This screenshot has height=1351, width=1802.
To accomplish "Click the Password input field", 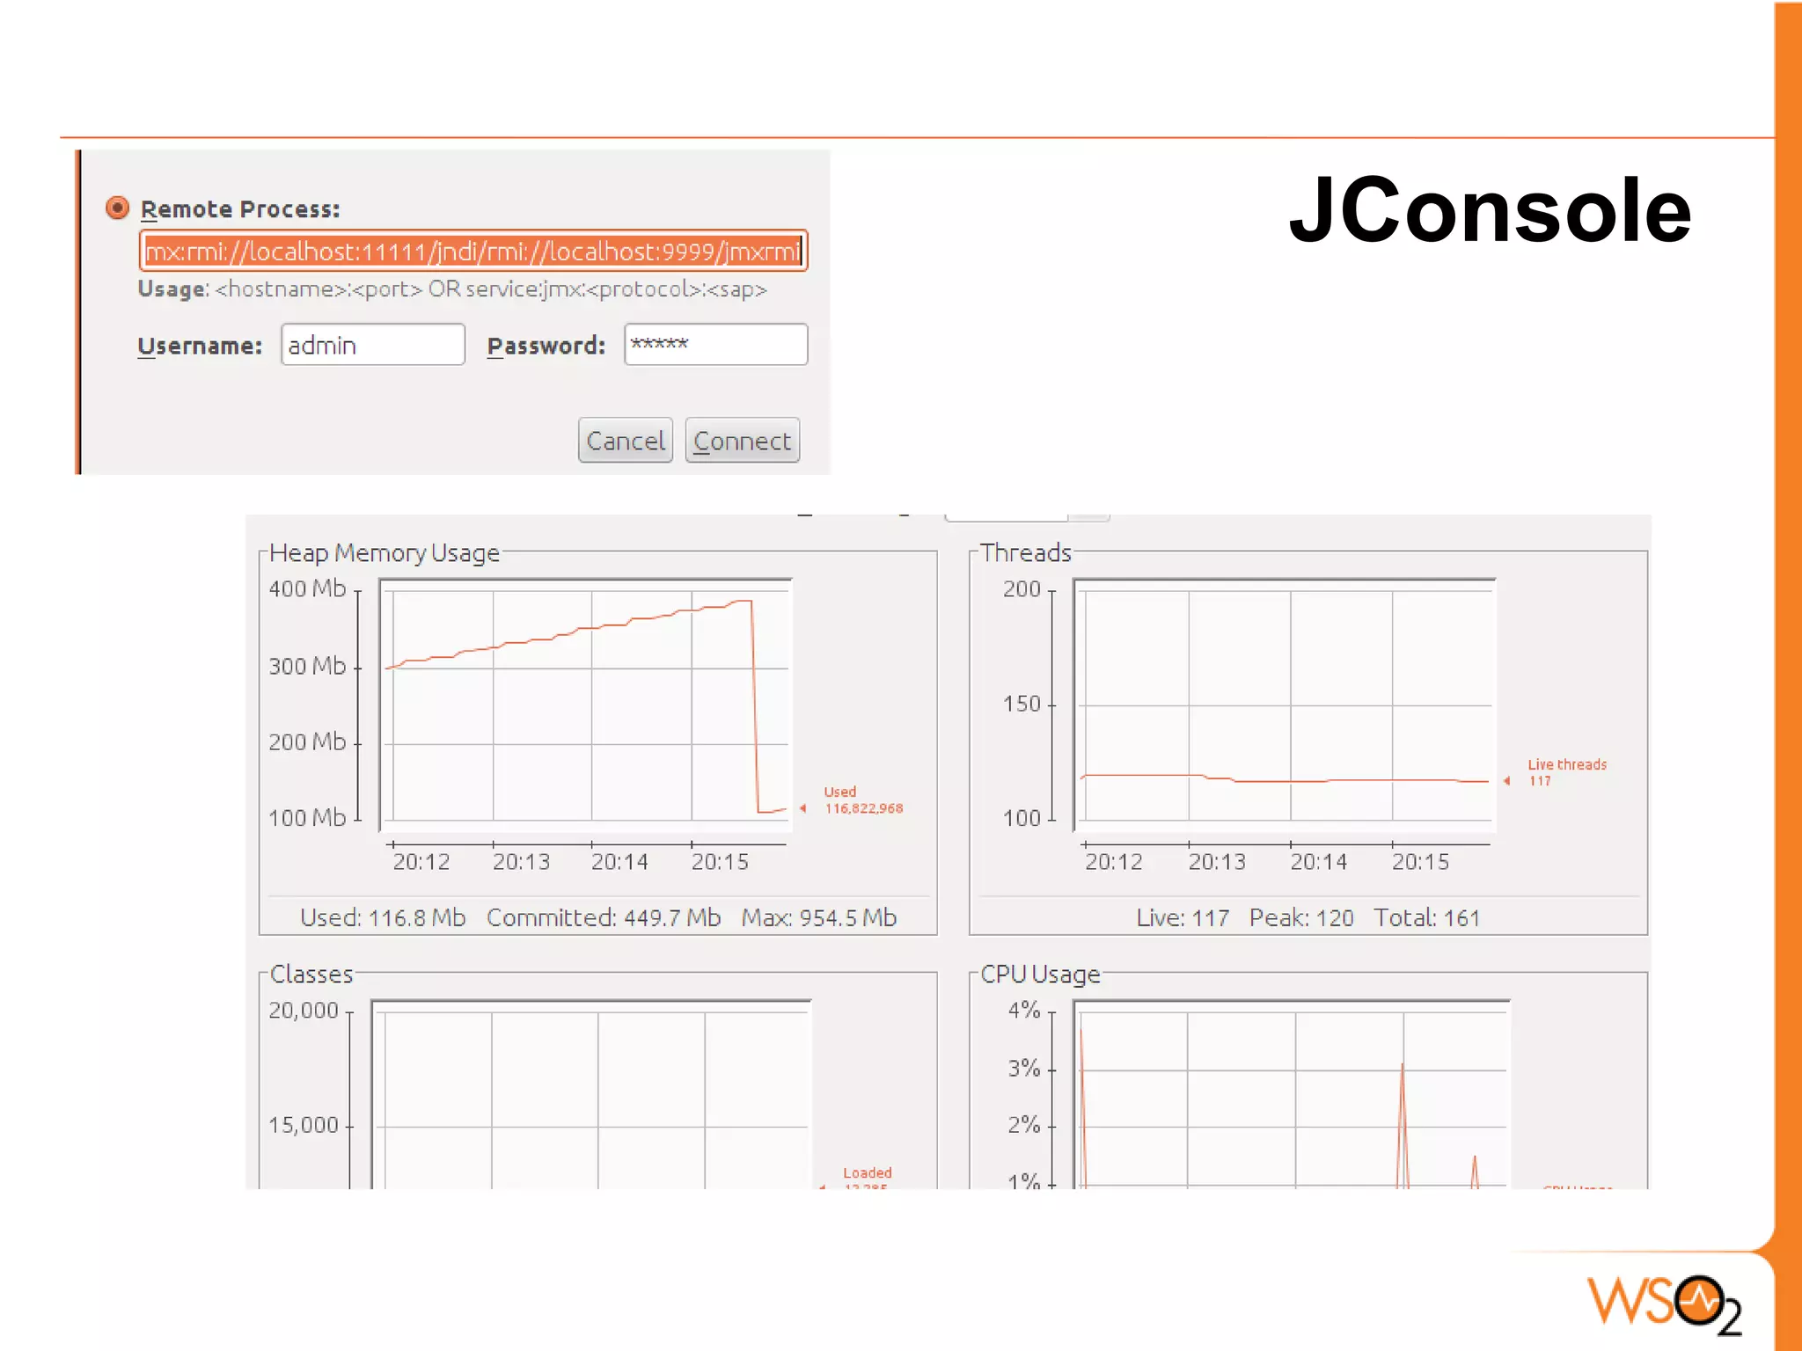I will pos(716,345).
